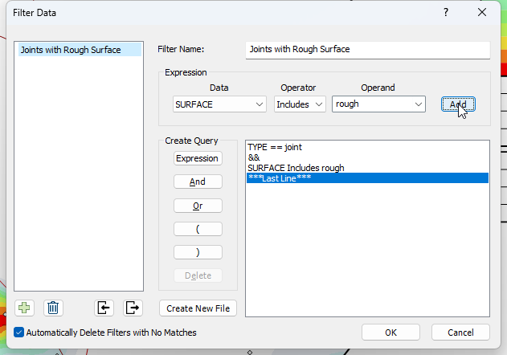The width and height of the screenshot is (507, 355).
Task: Click the Create New File button
Action: pos(198,308)
